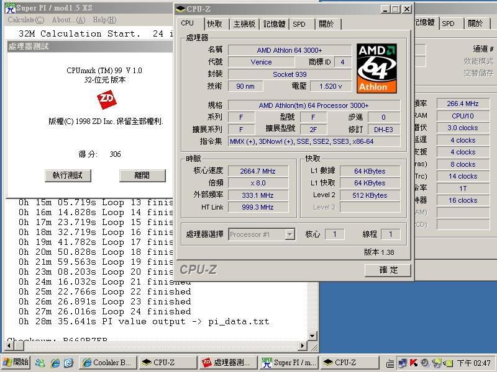Click the ZD logo in CPUmark window
The height and width of the screenshot is (372, 497).
click(x=107, y=99)
